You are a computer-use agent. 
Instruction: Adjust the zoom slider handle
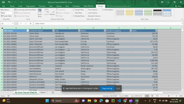click(169, 96)
